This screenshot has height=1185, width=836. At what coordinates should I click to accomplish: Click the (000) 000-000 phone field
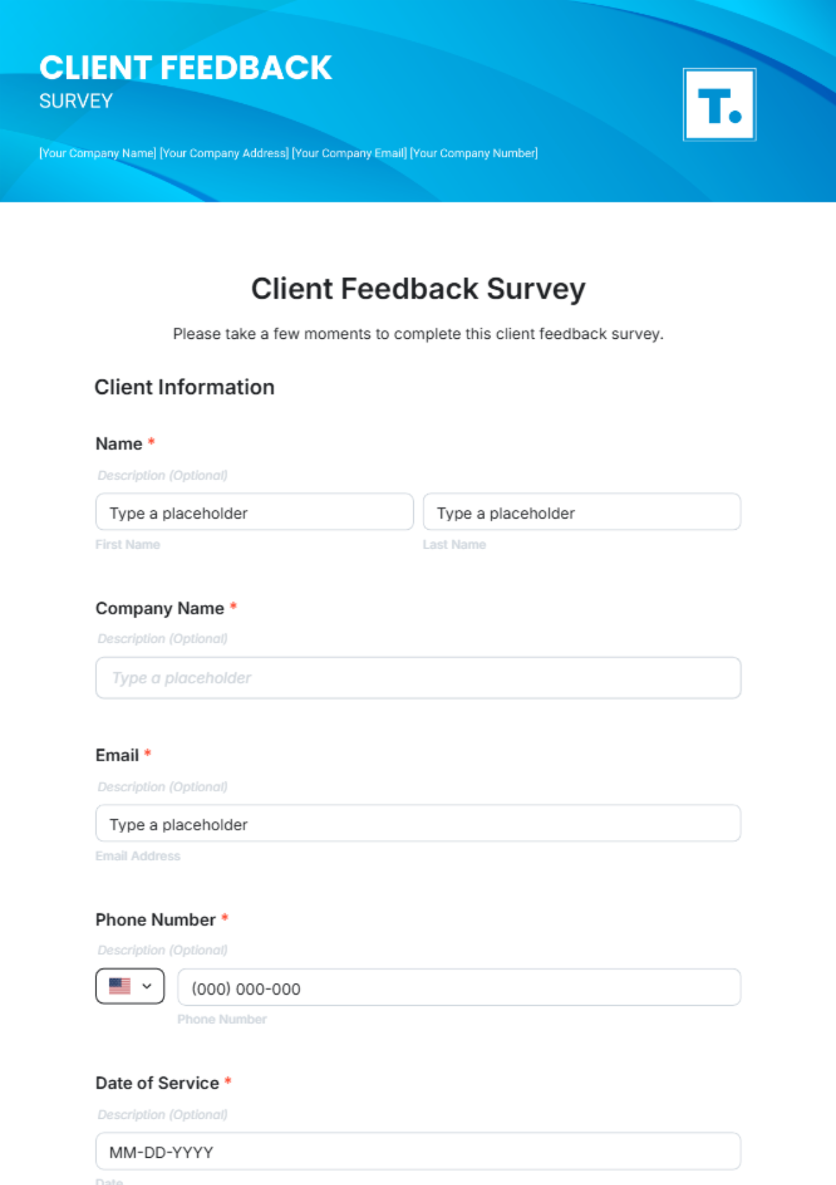(x=460, y=987)
